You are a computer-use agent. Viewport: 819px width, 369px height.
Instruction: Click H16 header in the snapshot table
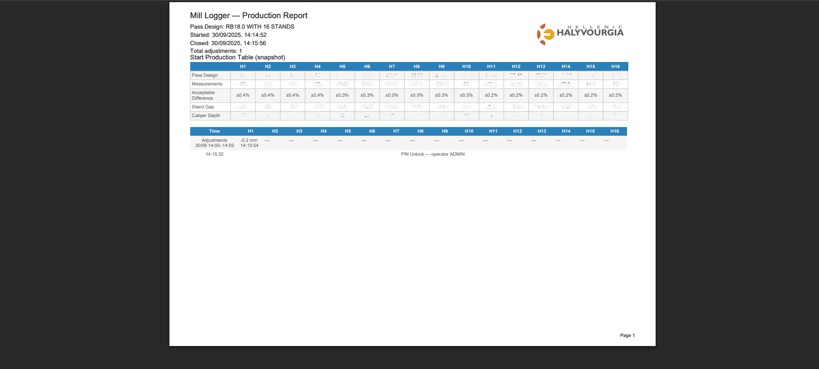(x=615, y=67)
